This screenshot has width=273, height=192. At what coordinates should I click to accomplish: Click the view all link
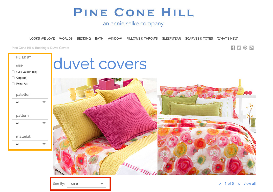[x=249, y=183]
